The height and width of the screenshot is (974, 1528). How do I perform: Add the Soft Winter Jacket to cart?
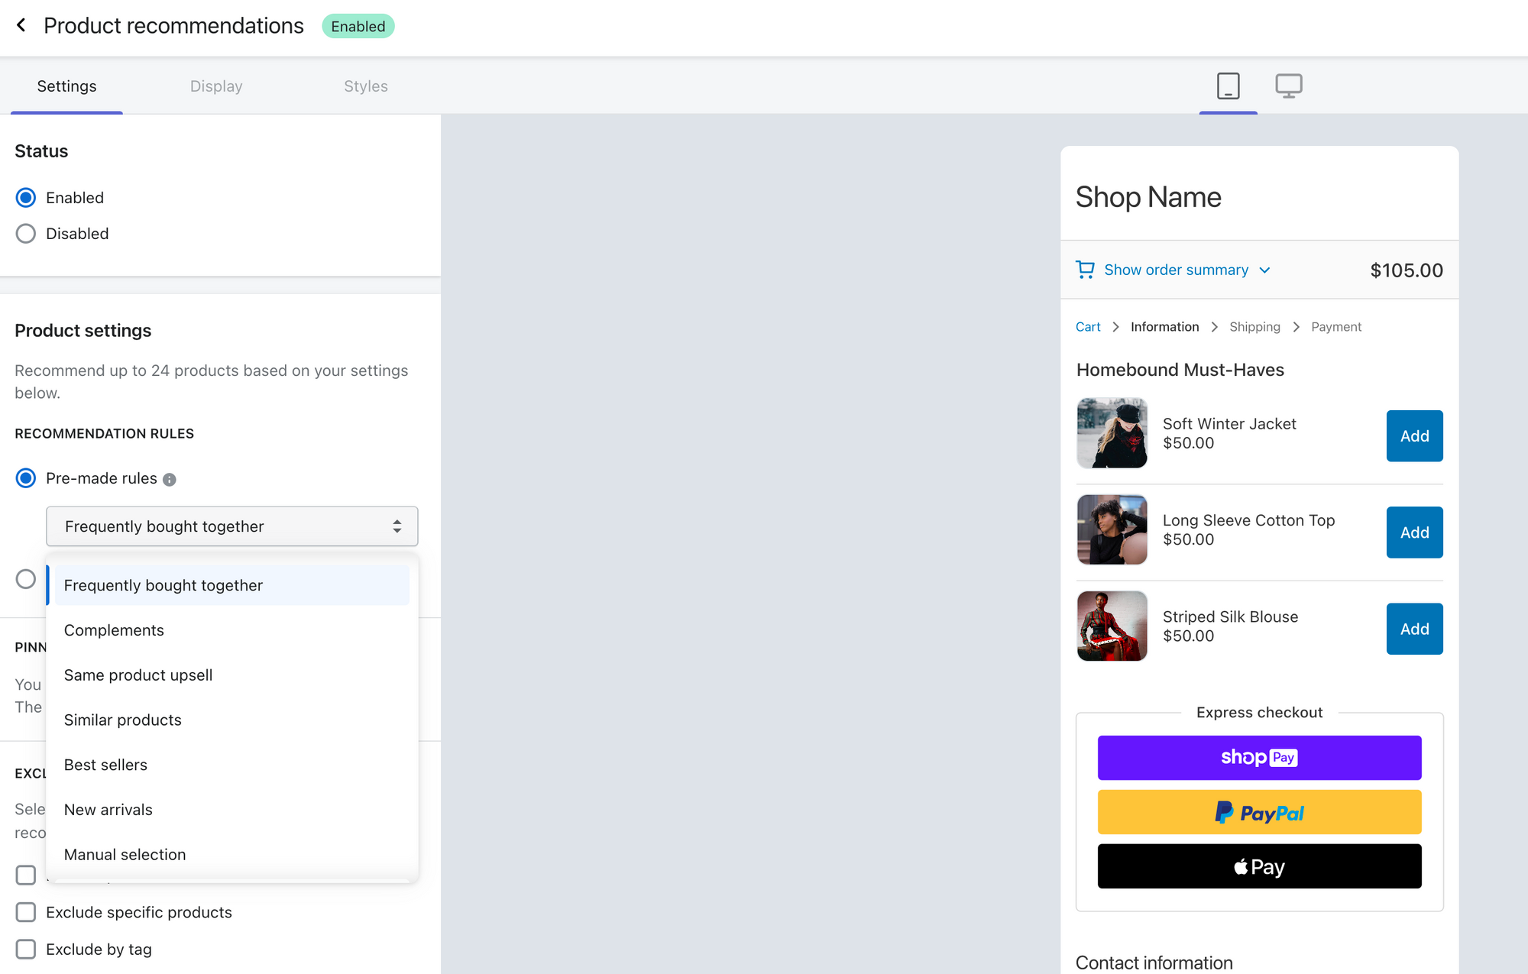pos(1414,435)
